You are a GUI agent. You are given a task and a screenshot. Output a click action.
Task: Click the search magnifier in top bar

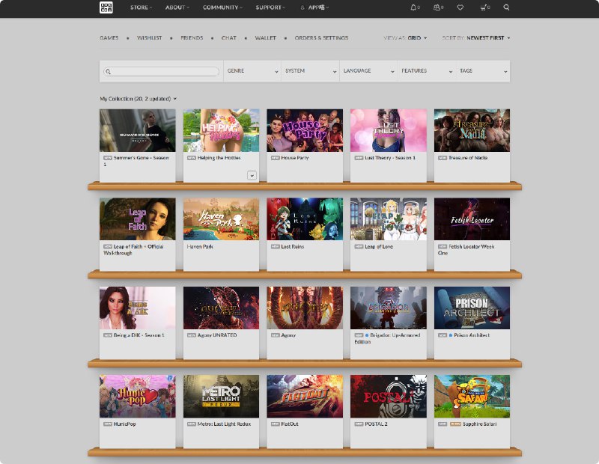coord(506,7)
